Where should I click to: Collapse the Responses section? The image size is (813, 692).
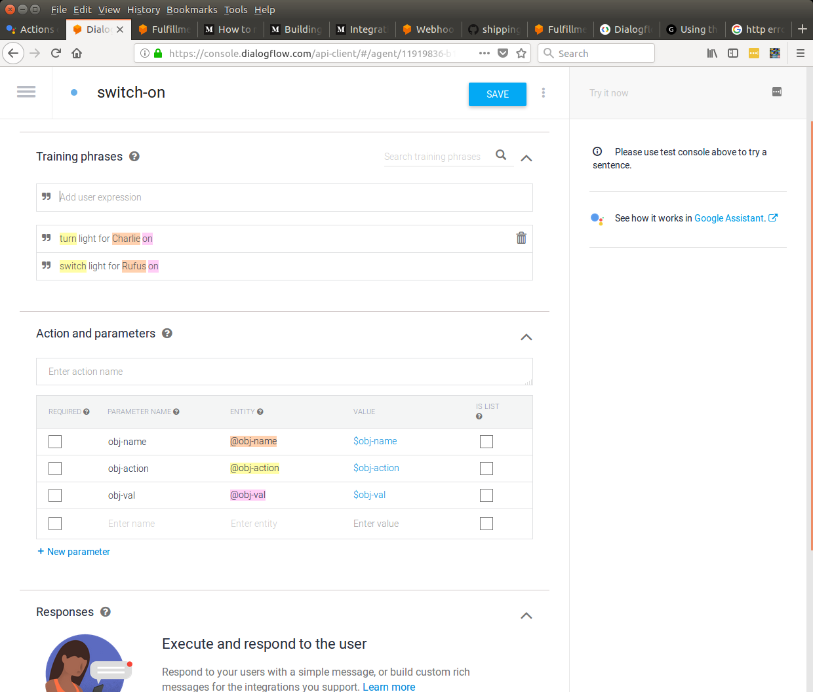coord(526,615)
